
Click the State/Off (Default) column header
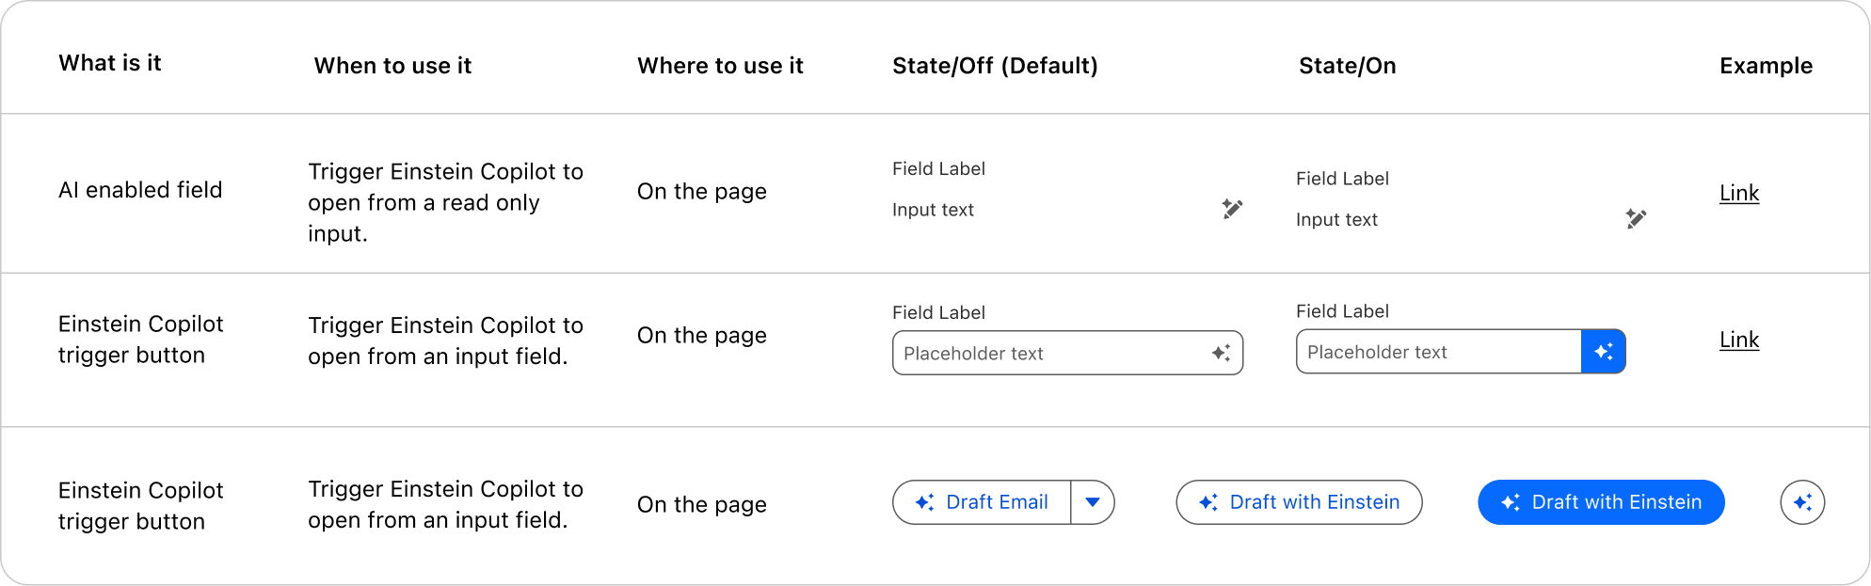[x=995, y=66]
